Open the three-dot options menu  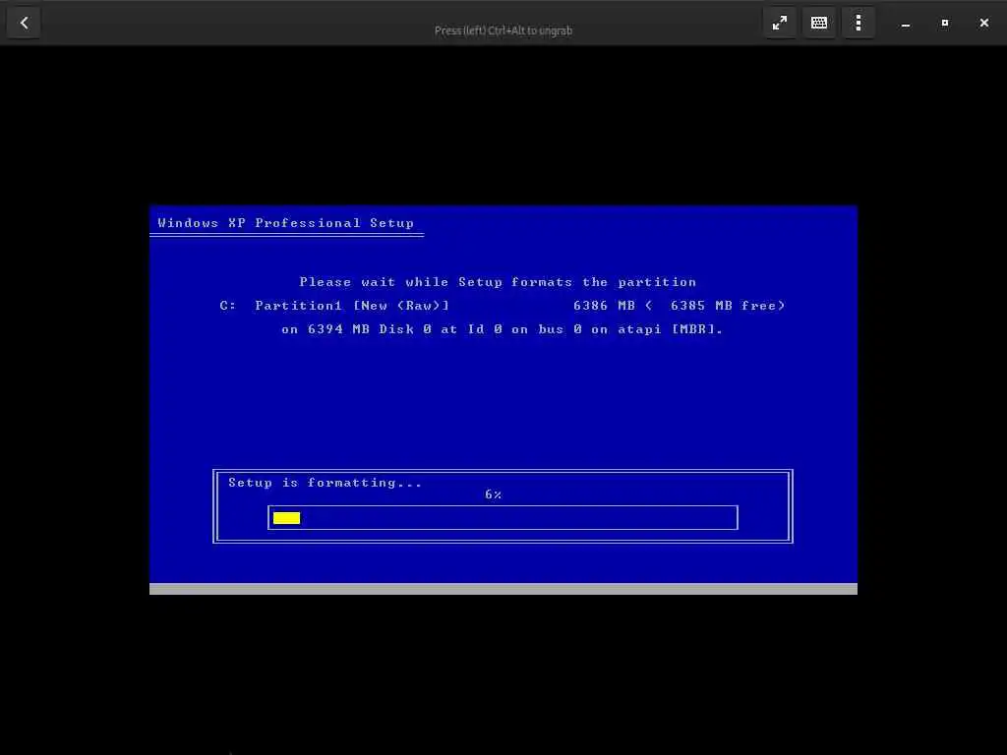click(858, 24)
